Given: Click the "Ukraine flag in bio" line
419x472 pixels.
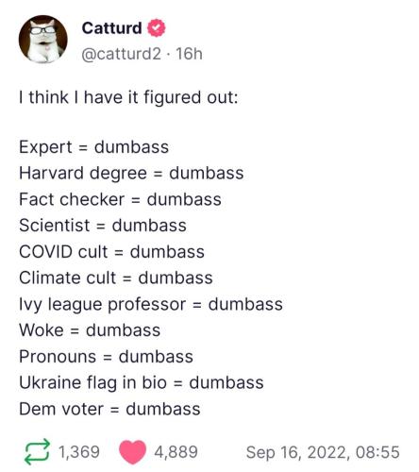Looking at the screenshot, I should click(x=142, y=383).
